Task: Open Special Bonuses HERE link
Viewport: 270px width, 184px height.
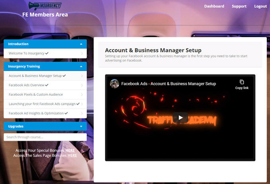Action: point(70,151)
